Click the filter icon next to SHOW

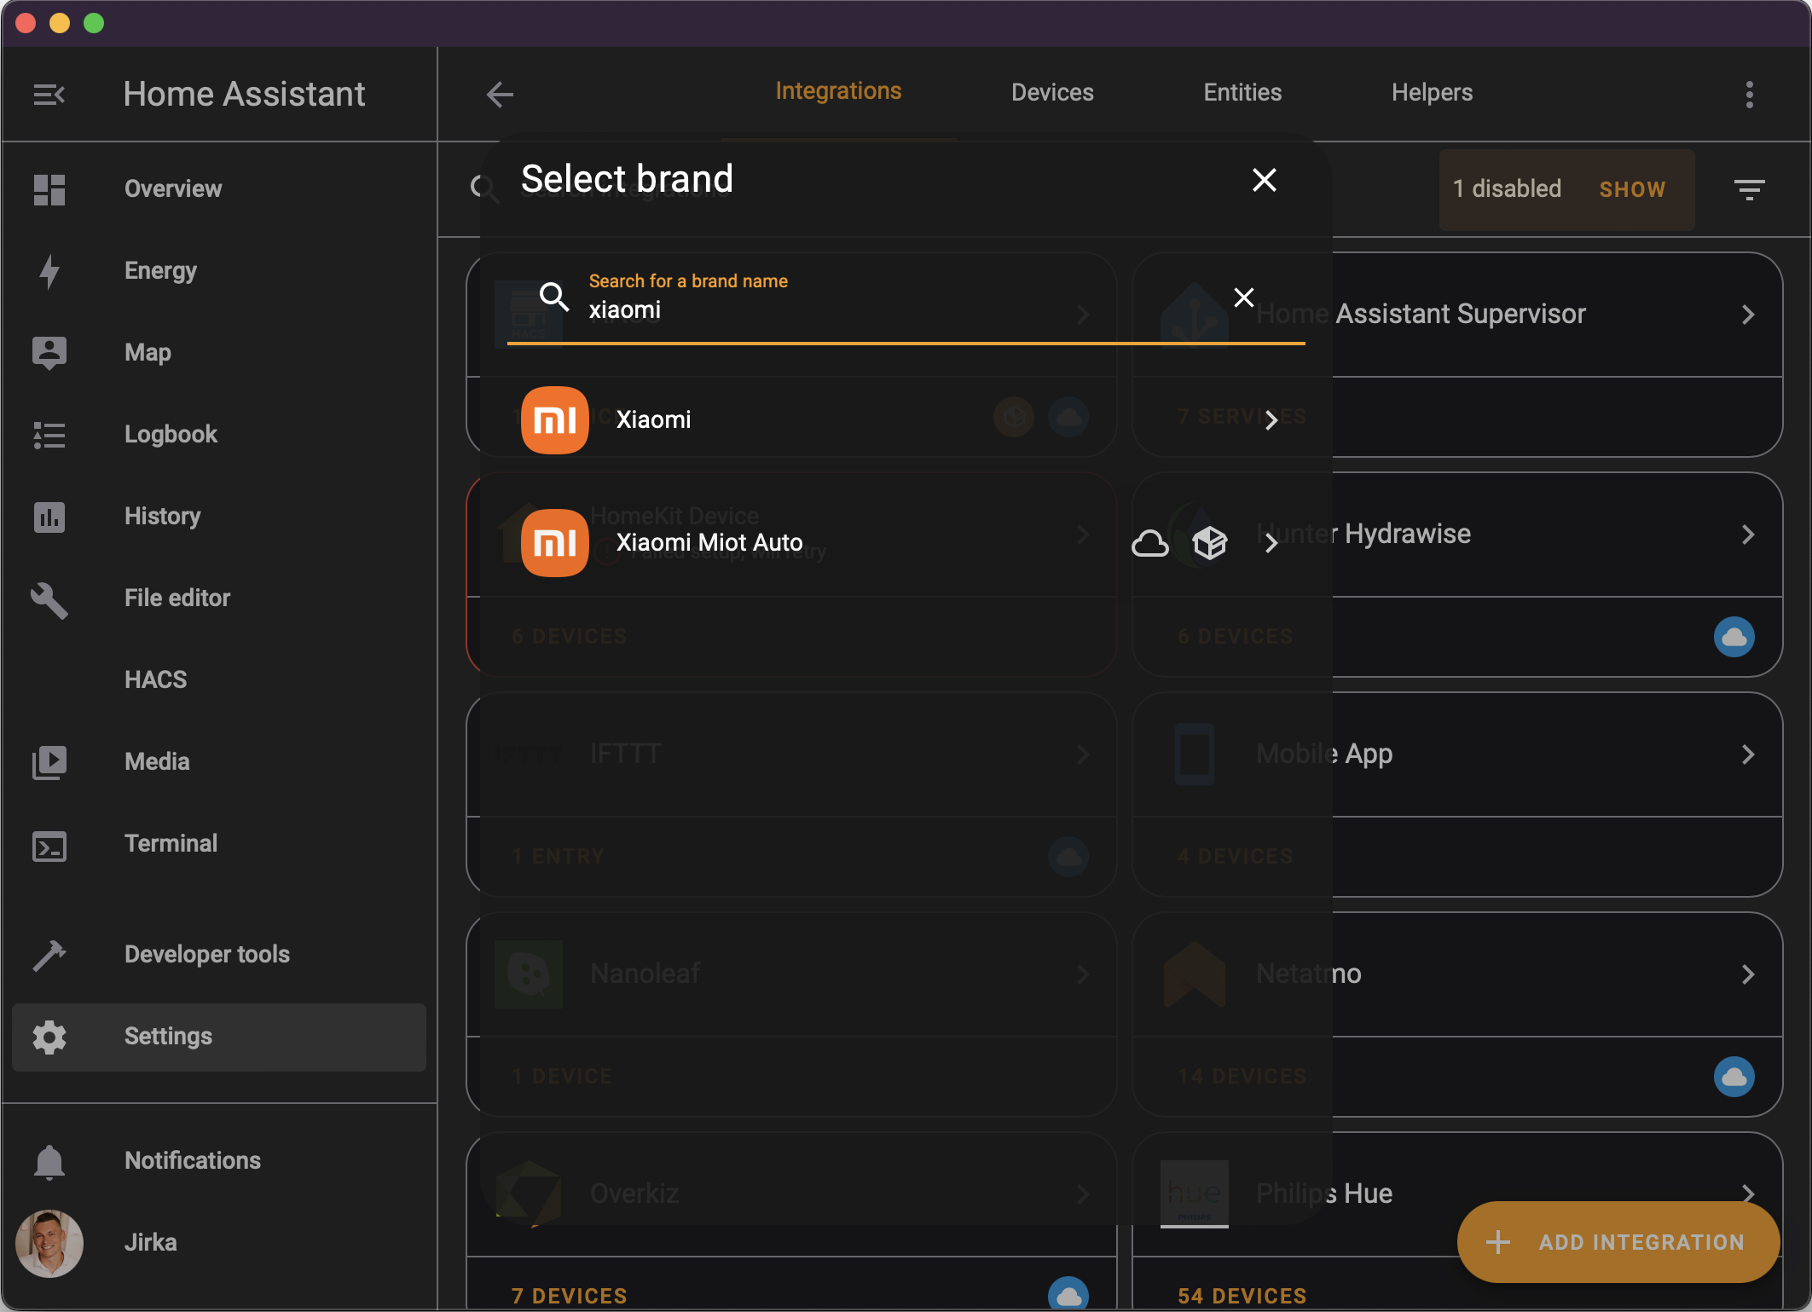click(x=1749, y=189)
